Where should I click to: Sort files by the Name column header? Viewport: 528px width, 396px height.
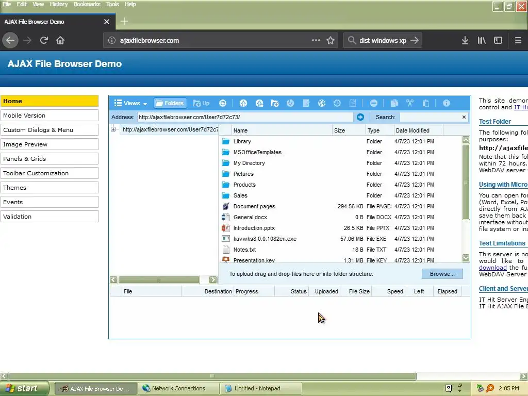tap(282, 130)
